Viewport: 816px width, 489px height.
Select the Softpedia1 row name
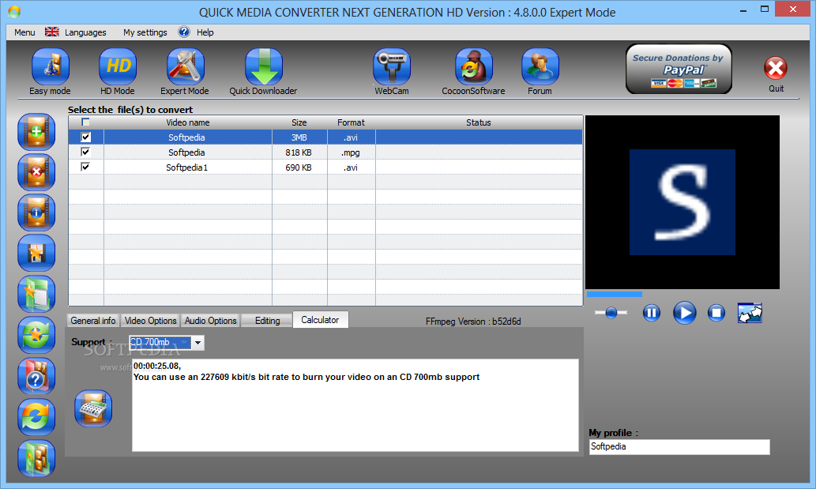[187, 167]
